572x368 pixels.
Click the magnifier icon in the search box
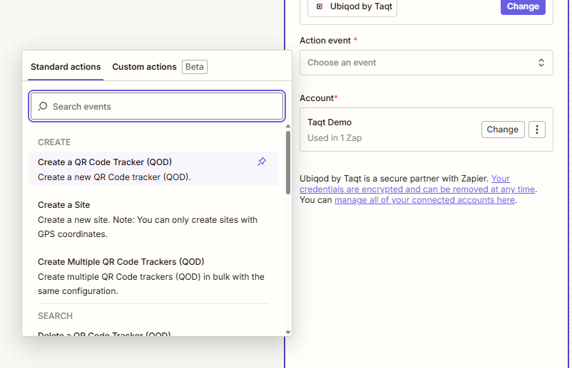[x=43, y=106]
